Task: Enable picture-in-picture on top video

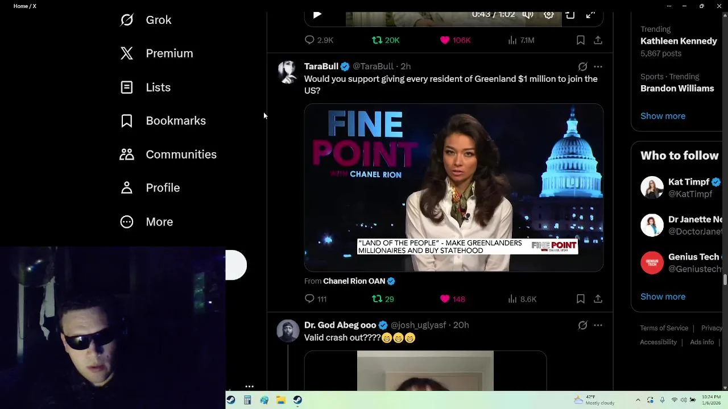Action: pyautogui.click(x=570, y=15)
